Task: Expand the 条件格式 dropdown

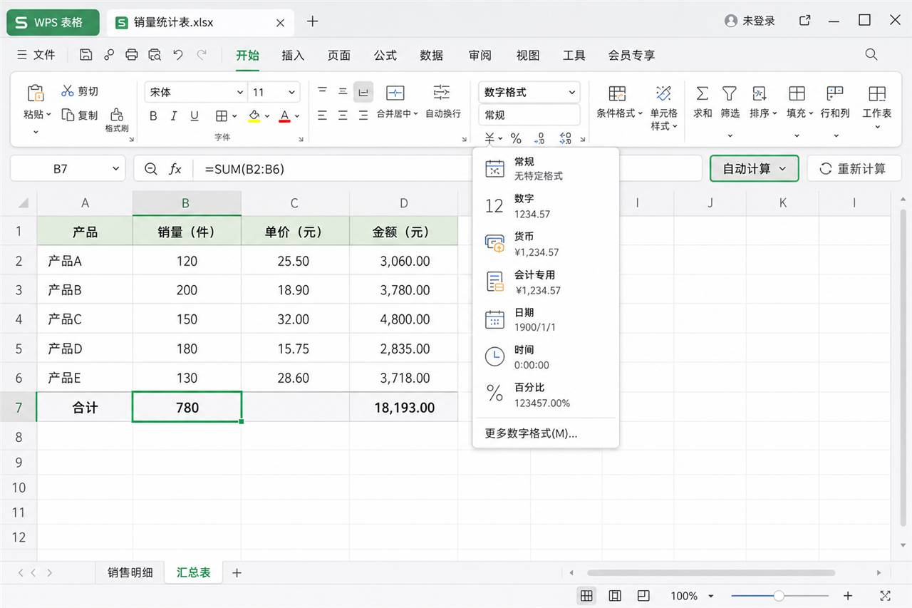Action: tap(640, 113)
